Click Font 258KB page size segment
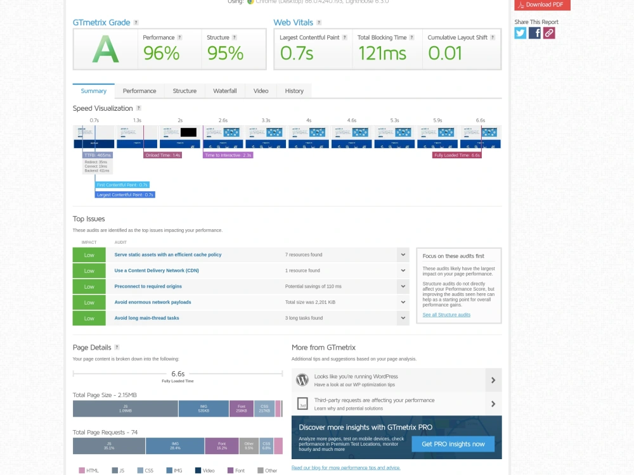Viewport: 634px width, 475px height. coord(242,408)
